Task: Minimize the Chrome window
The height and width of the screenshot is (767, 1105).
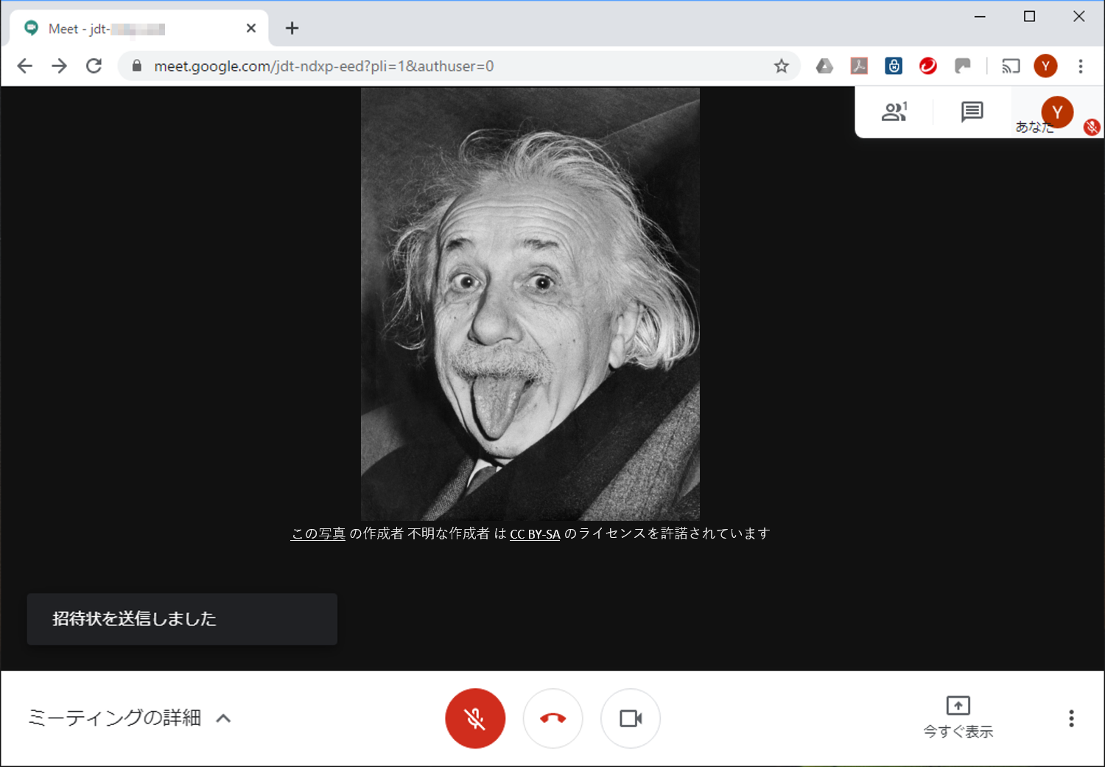Action: tap(980, 16)
